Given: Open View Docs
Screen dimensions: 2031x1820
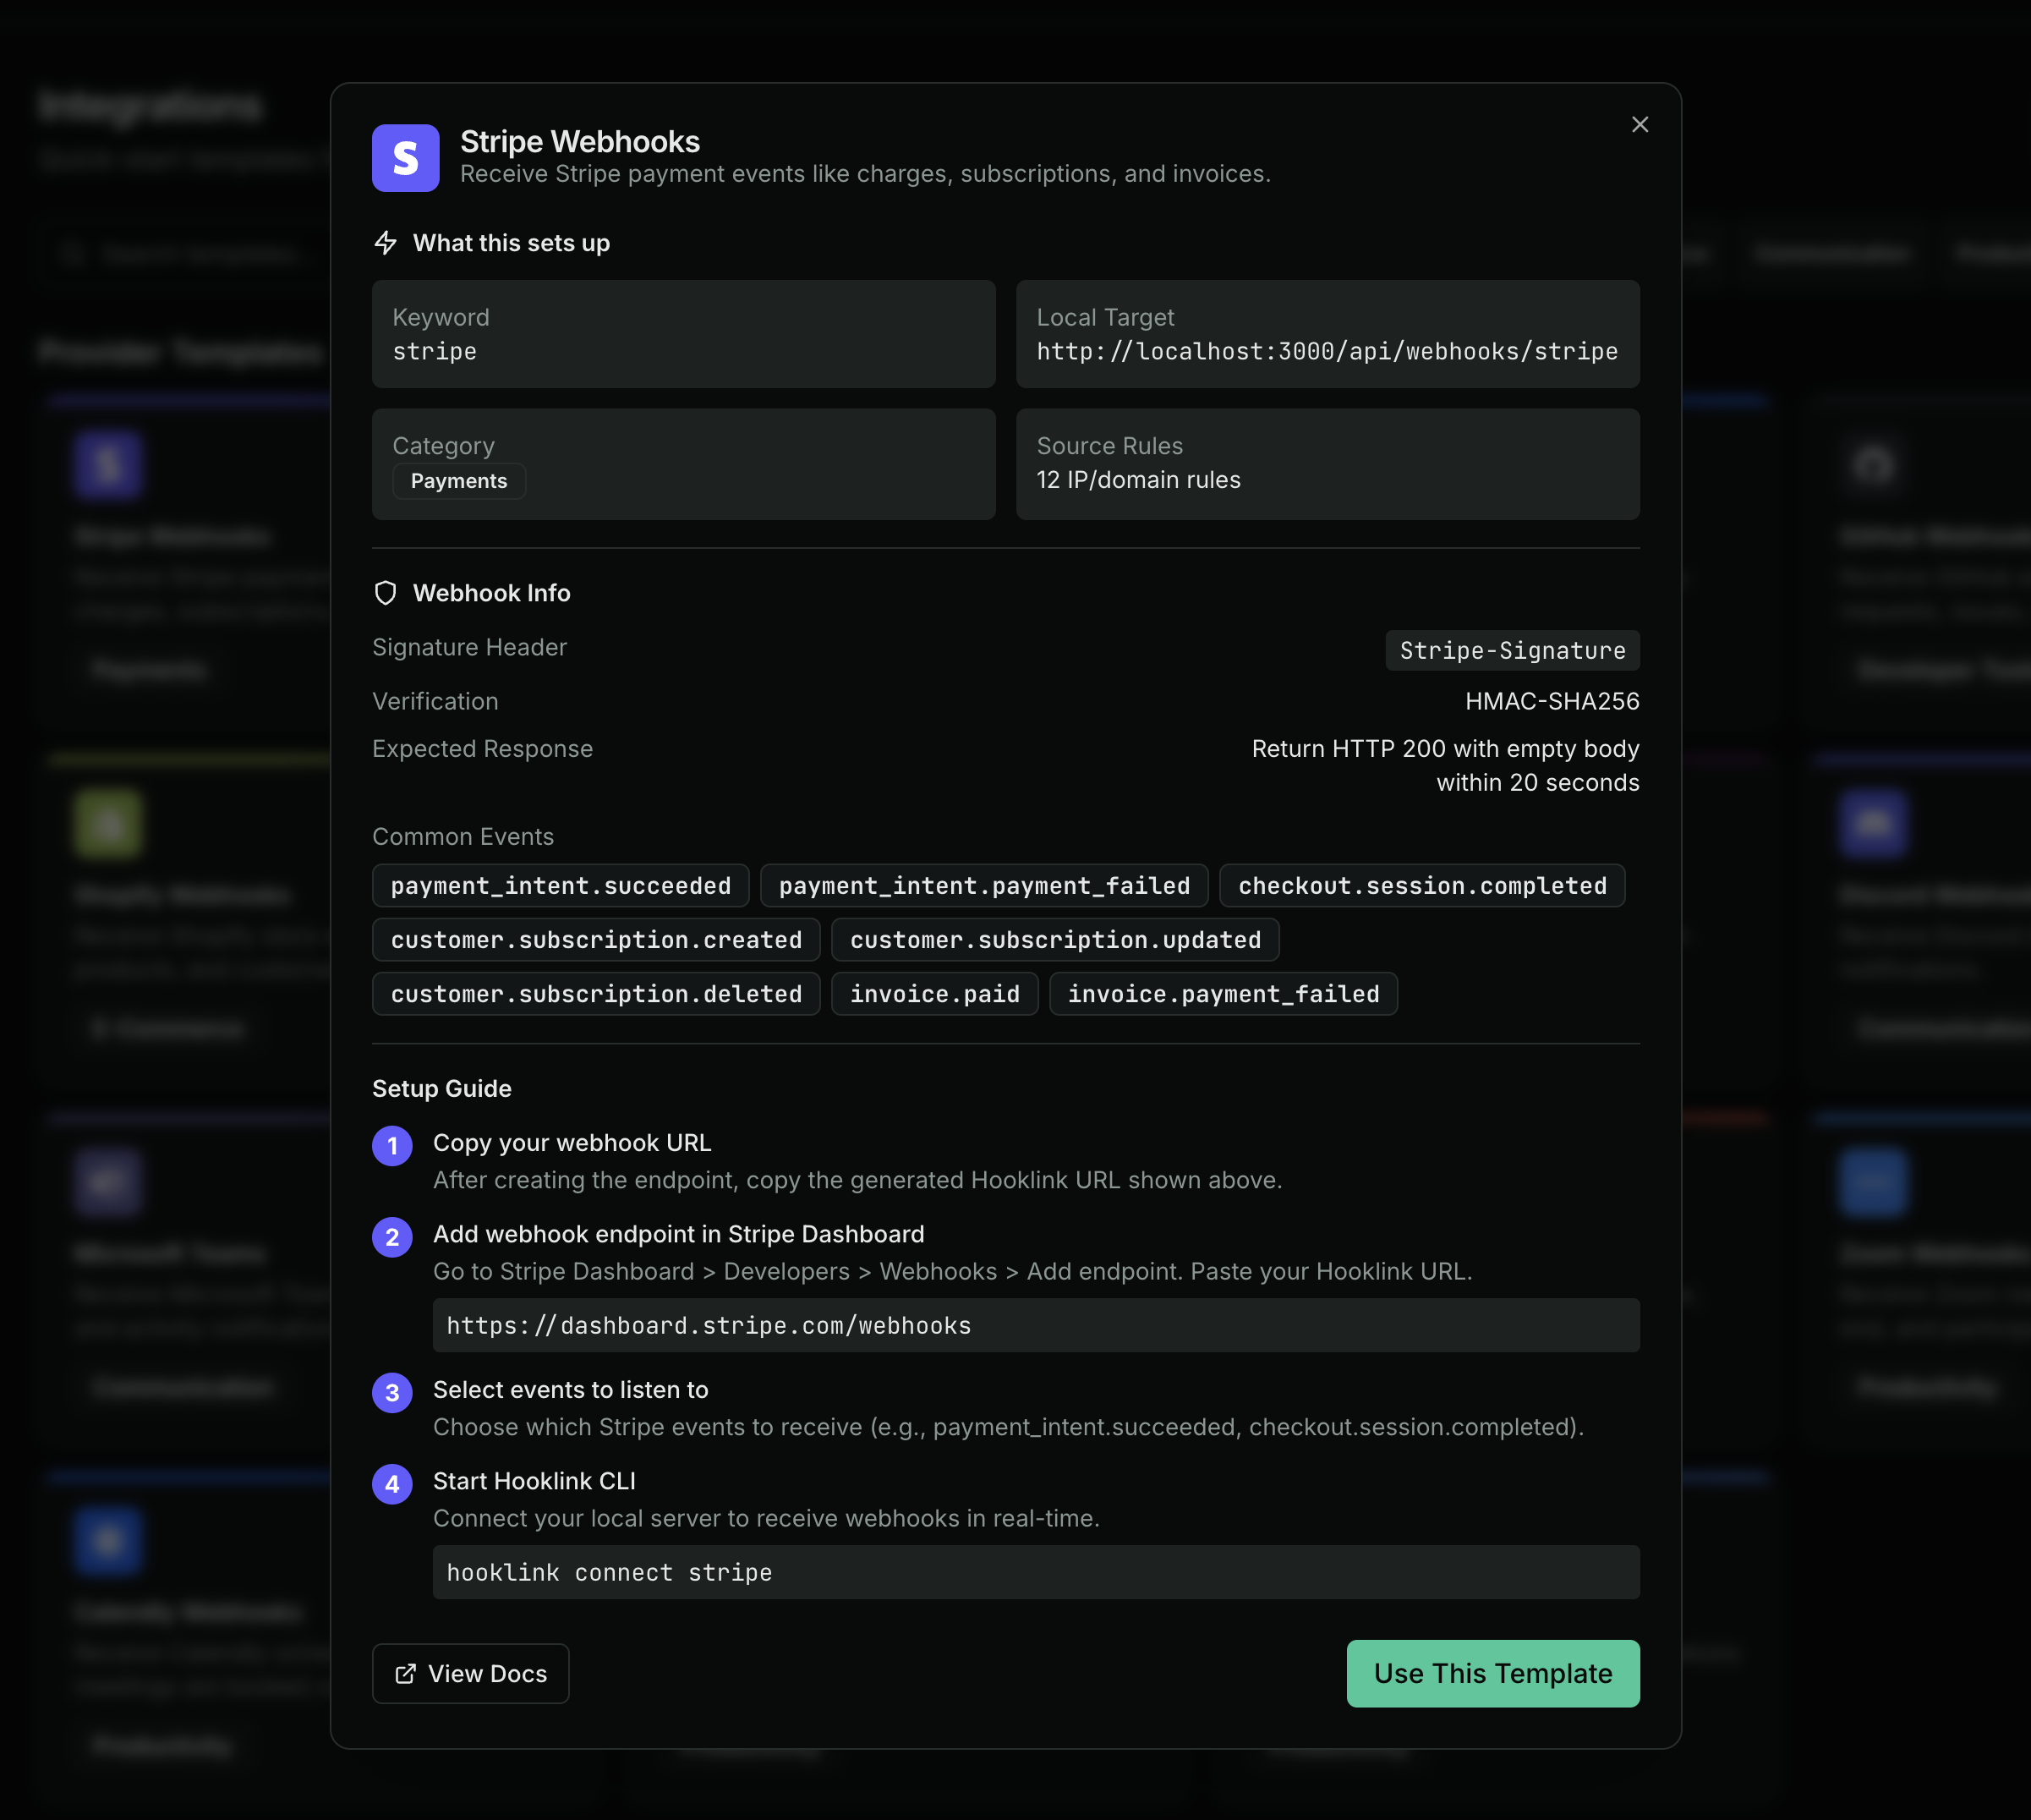Looking at the screenshot, I should click(470, 1673).
